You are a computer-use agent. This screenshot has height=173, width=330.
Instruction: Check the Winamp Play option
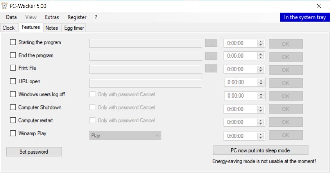coord(13,134)
